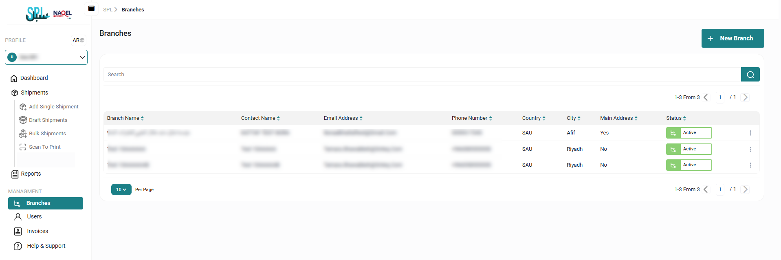Click the search magnifier button
The image size is (781, 260).
[750, 75]
